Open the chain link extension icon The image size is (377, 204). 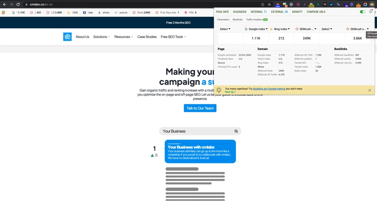(x=338, y=4)
